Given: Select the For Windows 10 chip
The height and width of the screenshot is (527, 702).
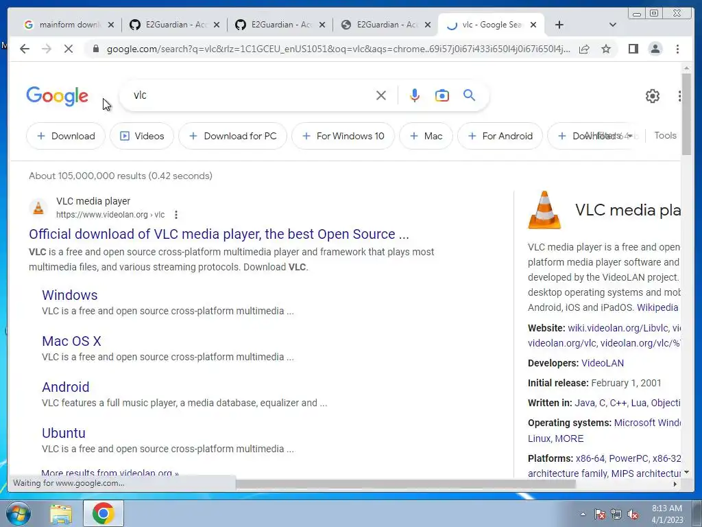Looking at the screenshot, I should click(x=343, y=136).
